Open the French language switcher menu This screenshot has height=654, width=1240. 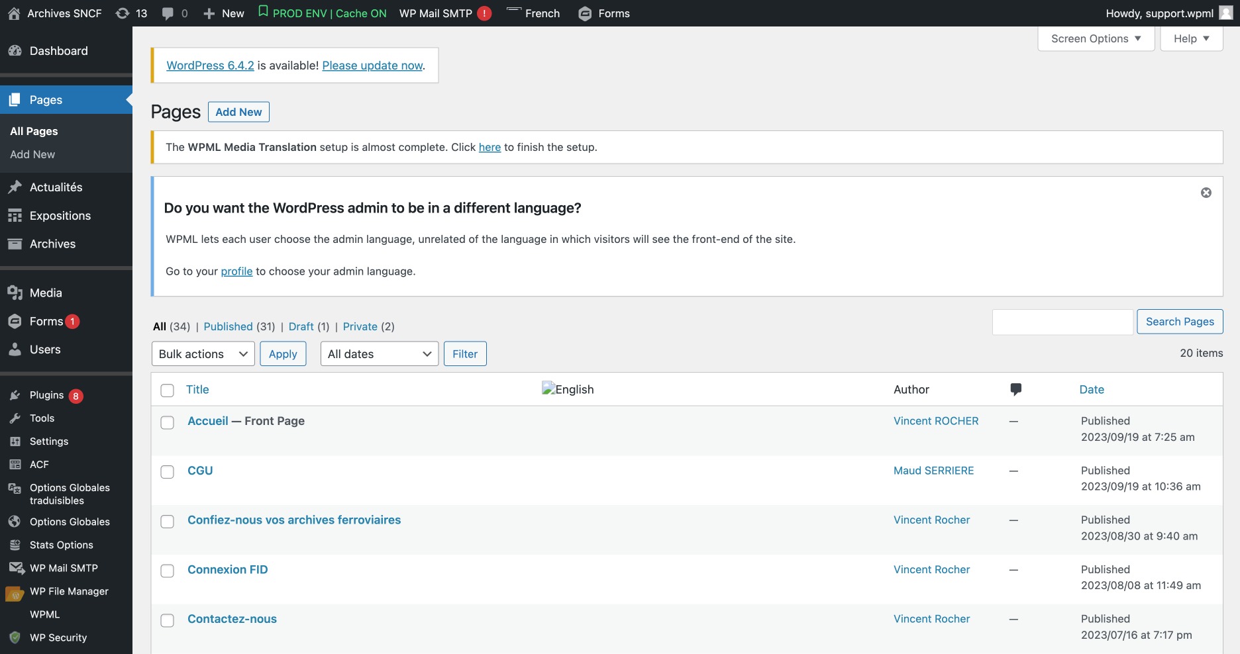[x=533, y=13]
